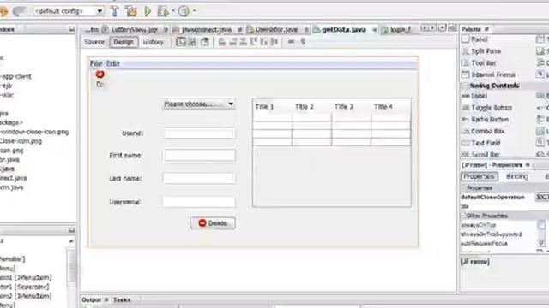The image size is (549, 308).
Task: Select Internal Frame in the Palette
Action: pyautogui.click(x=488, y=74)
